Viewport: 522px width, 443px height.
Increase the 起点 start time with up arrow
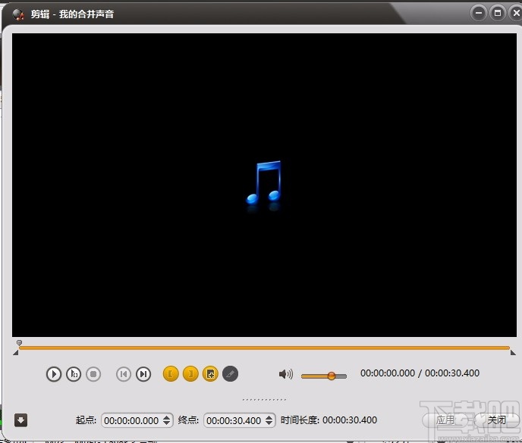pos(167,417)
